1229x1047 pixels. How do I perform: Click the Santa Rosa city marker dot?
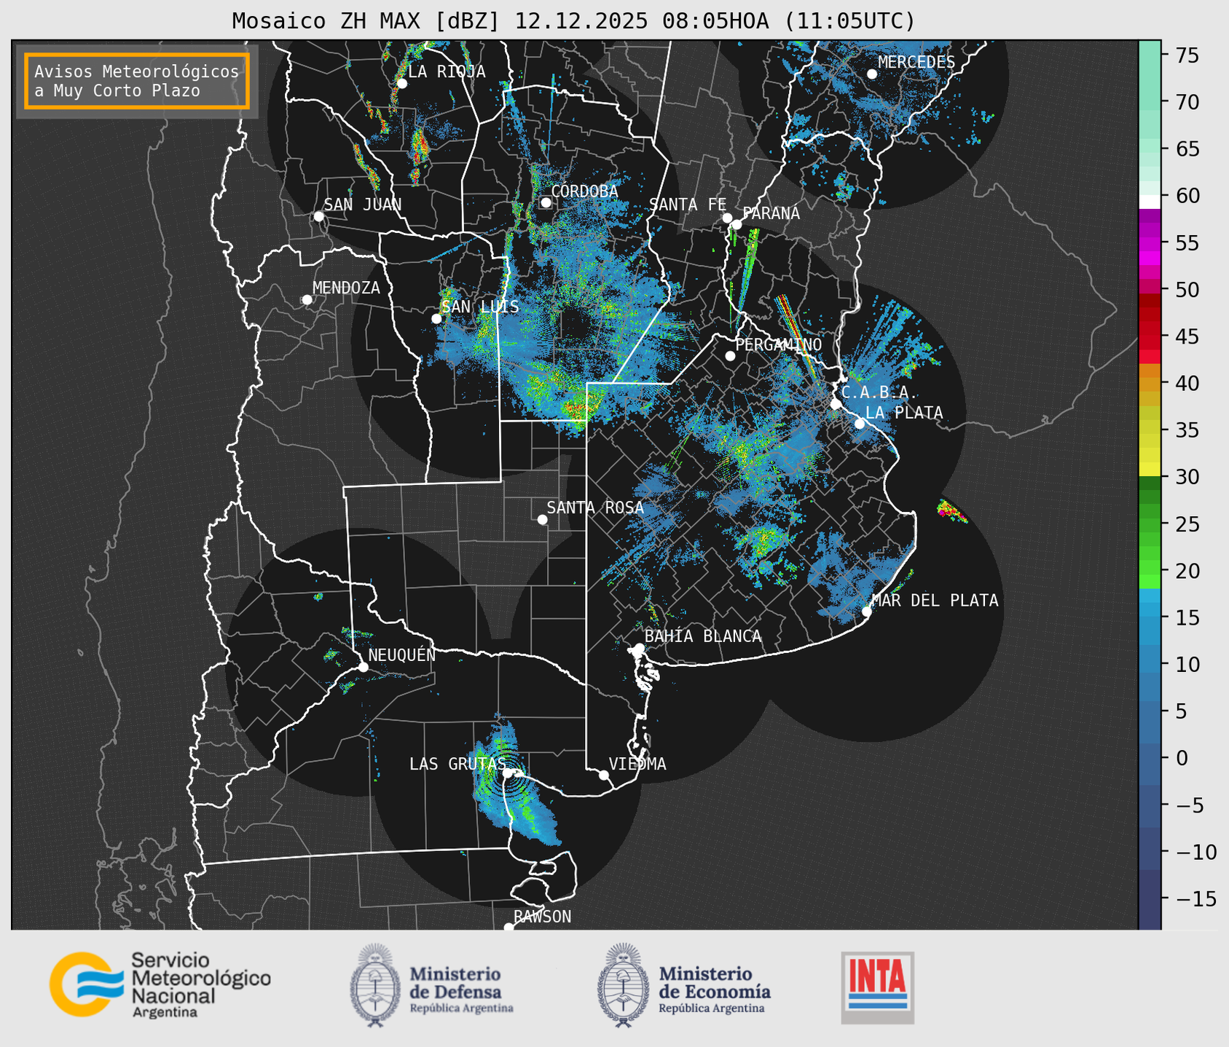(542, 519)
